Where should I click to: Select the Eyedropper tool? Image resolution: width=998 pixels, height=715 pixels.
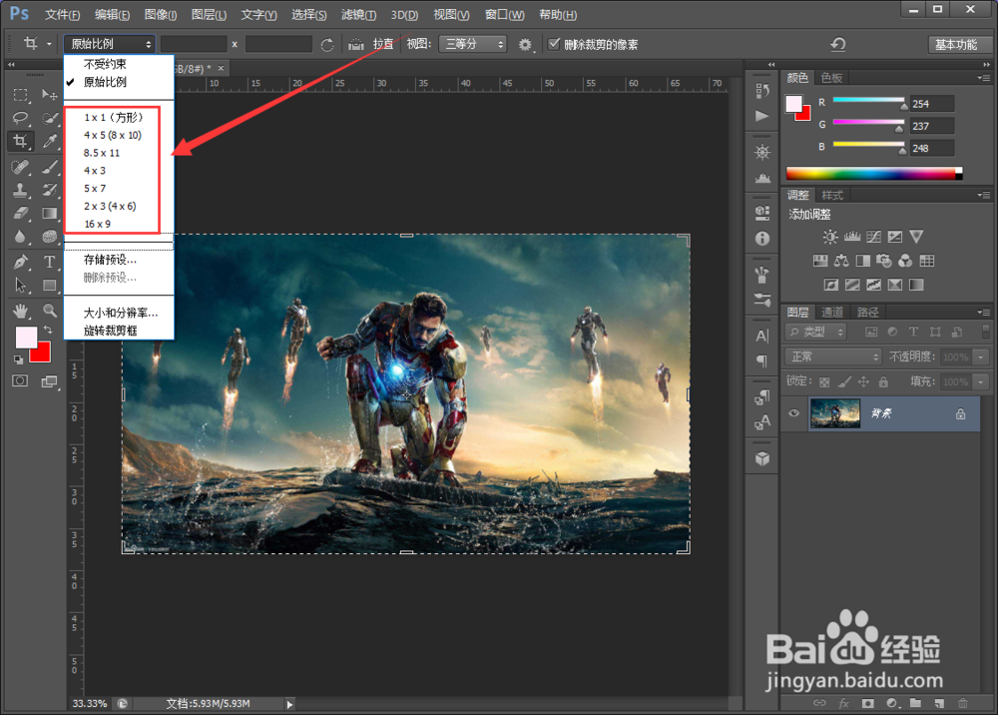[50, 141]
